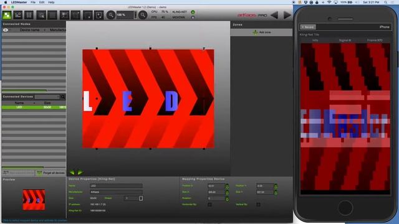
Task: Click the add-device toolbar icon with plus
Action: 65,15
